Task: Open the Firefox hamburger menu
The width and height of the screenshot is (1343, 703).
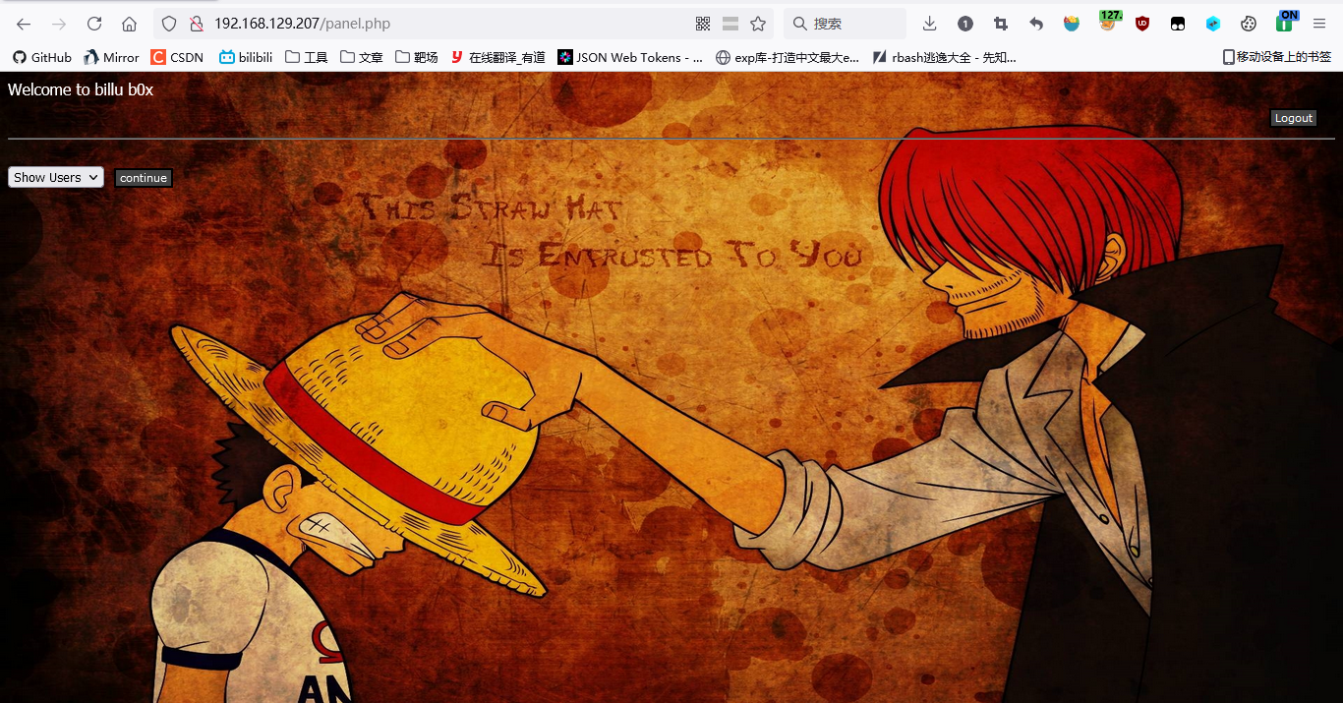Action: pyautogui.click(x=1319, y=24)
